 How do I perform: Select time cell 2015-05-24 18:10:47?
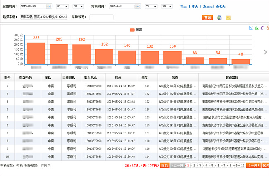click(x=121, y=125)
